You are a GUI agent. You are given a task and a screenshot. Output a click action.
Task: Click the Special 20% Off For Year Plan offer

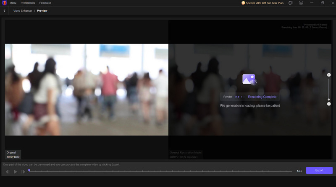[262, 3]
